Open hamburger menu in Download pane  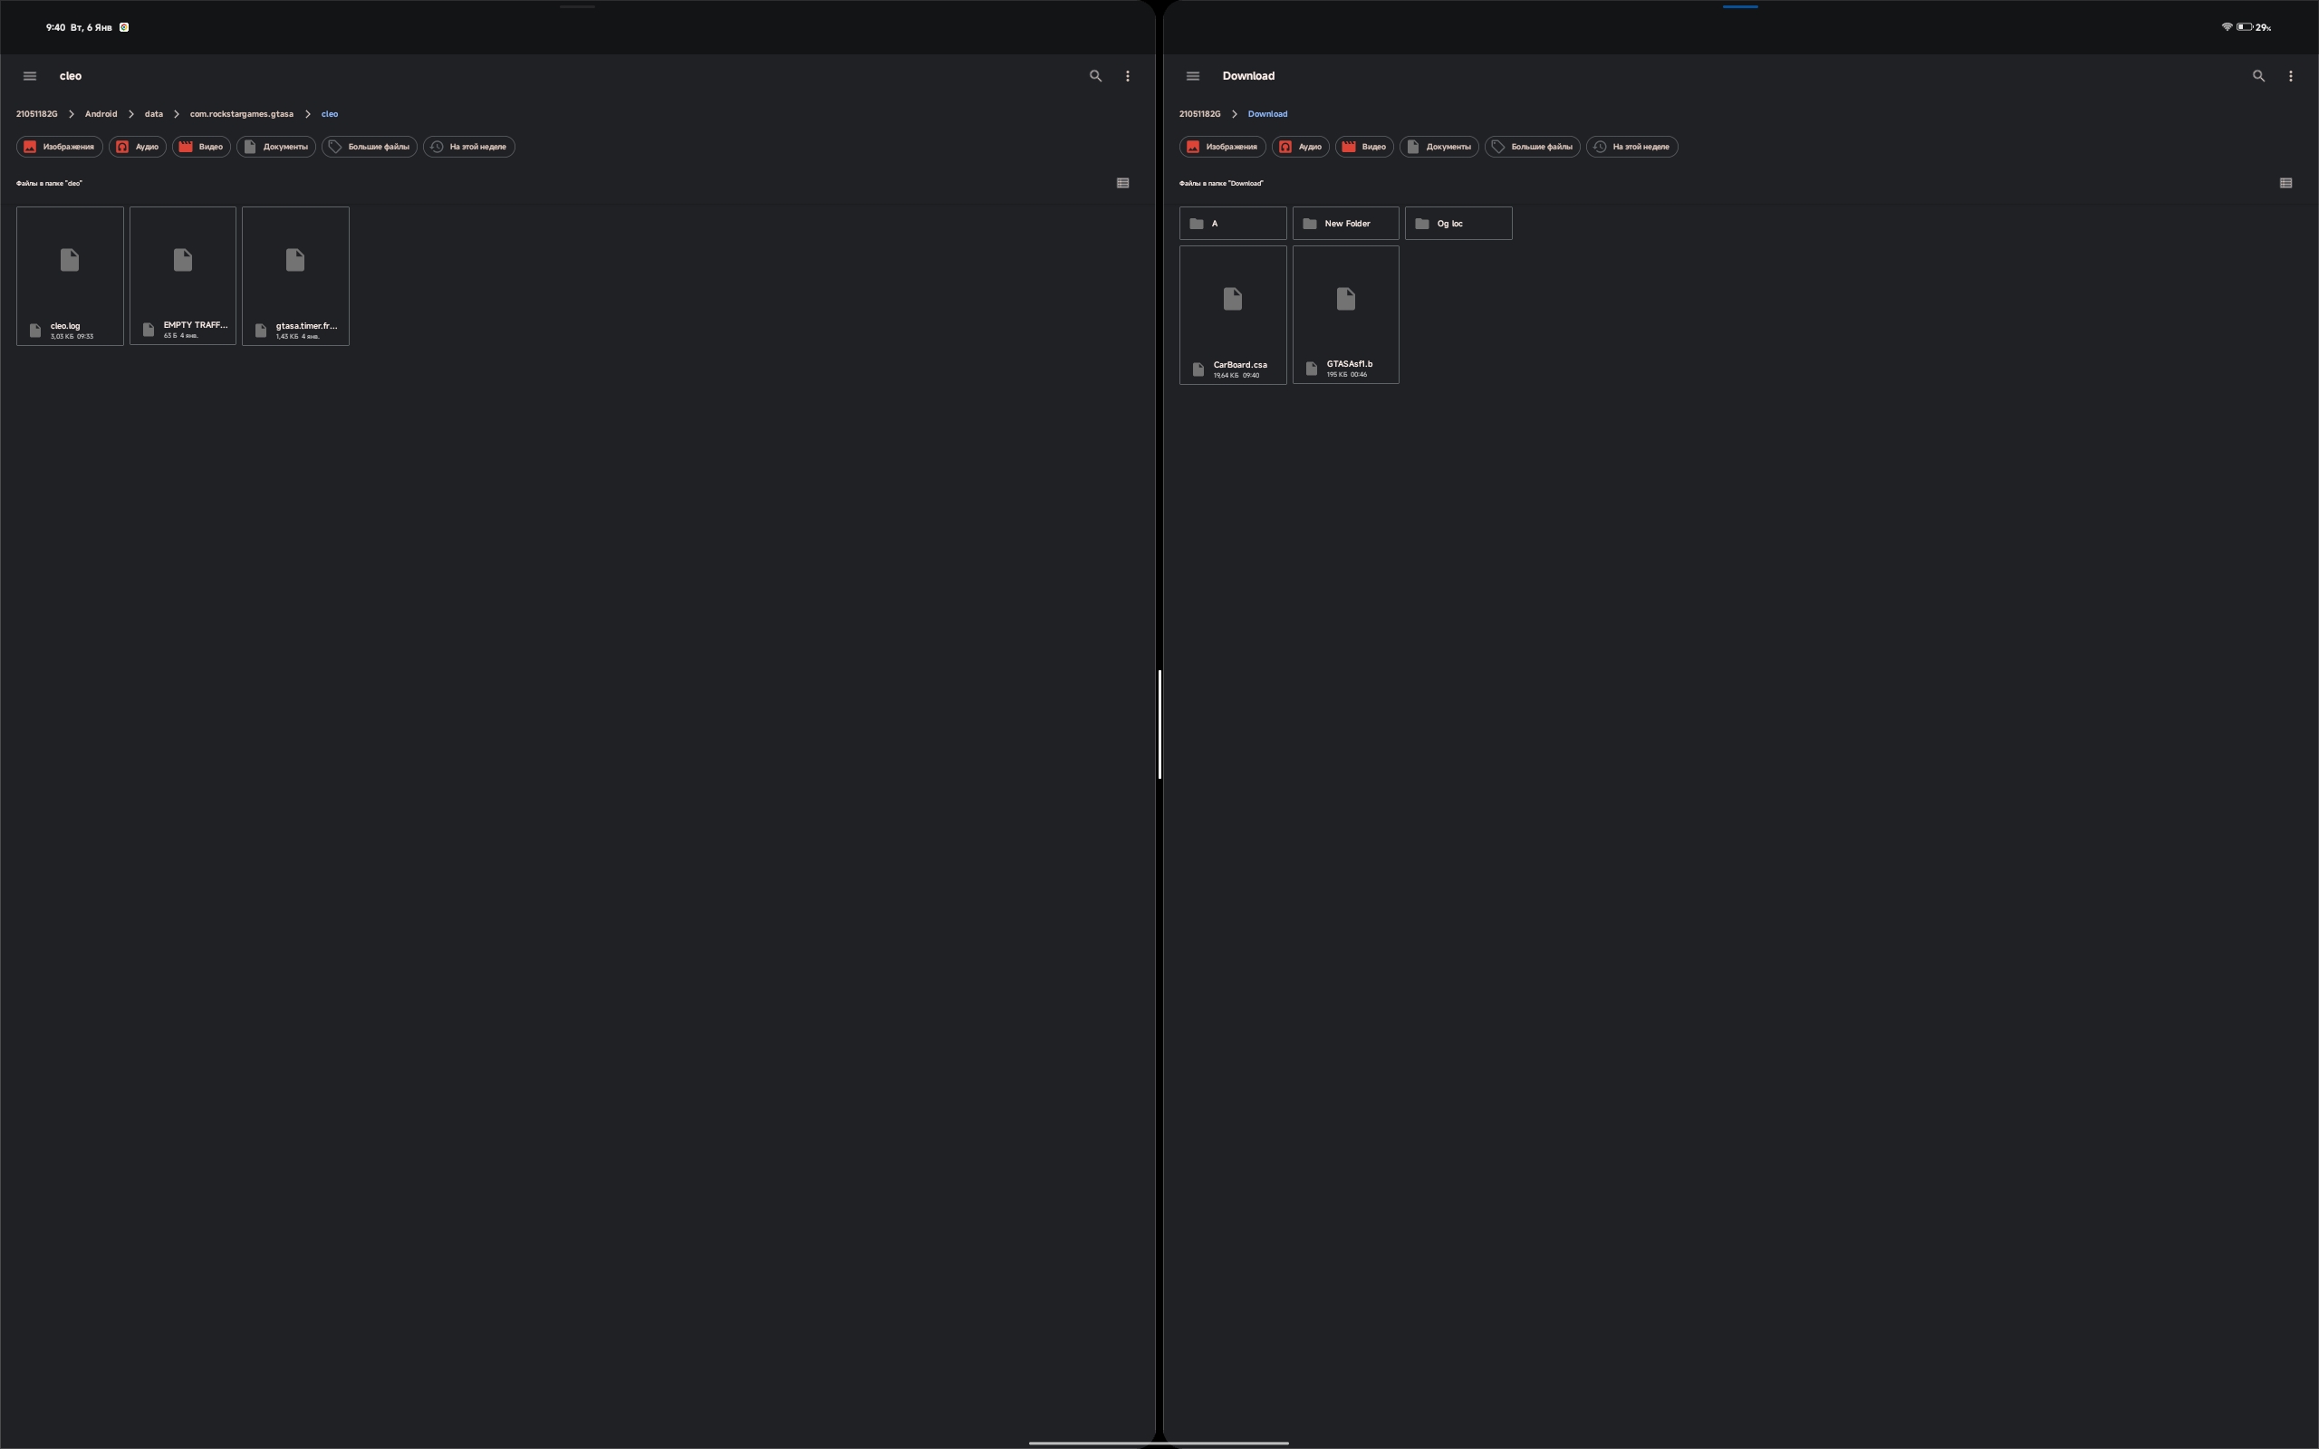pyautogui.click(x=1192, y=76)
